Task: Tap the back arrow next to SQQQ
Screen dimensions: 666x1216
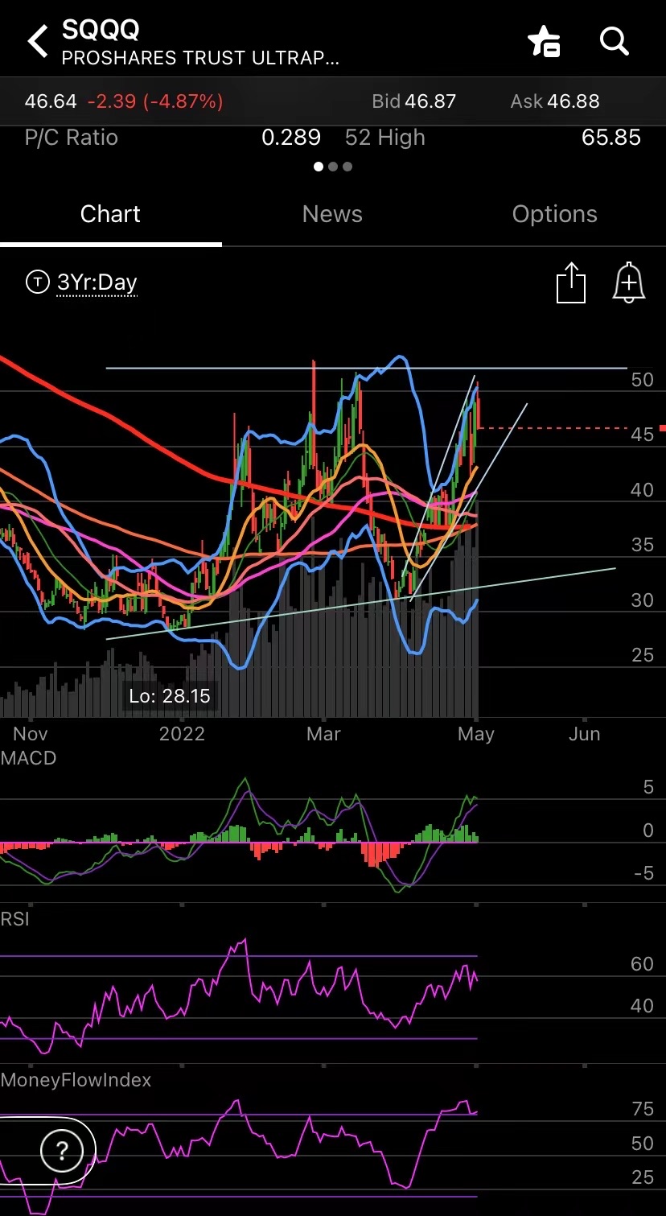Action: 38,41
